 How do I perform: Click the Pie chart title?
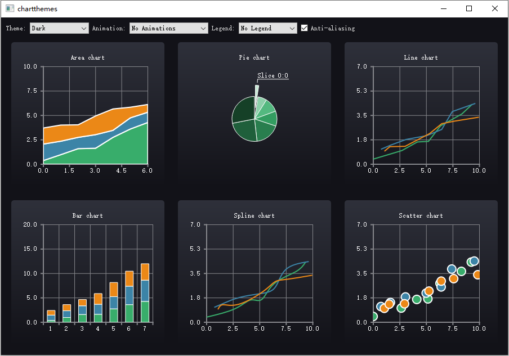tap(254, 57)
